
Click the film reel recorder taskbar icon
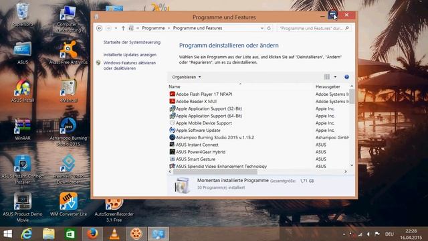coord(136,234)
